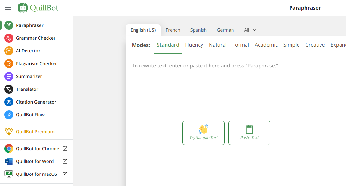Open the hamburger menu icon
This screenshot has height=186, width=346.
point(8,8)
